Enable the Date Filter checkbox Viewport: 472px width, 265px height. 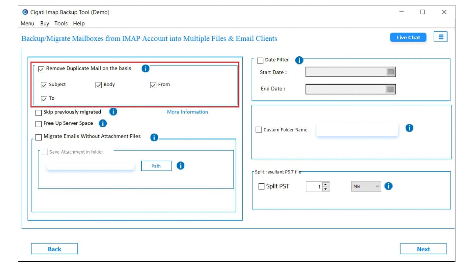coord(260,60)
